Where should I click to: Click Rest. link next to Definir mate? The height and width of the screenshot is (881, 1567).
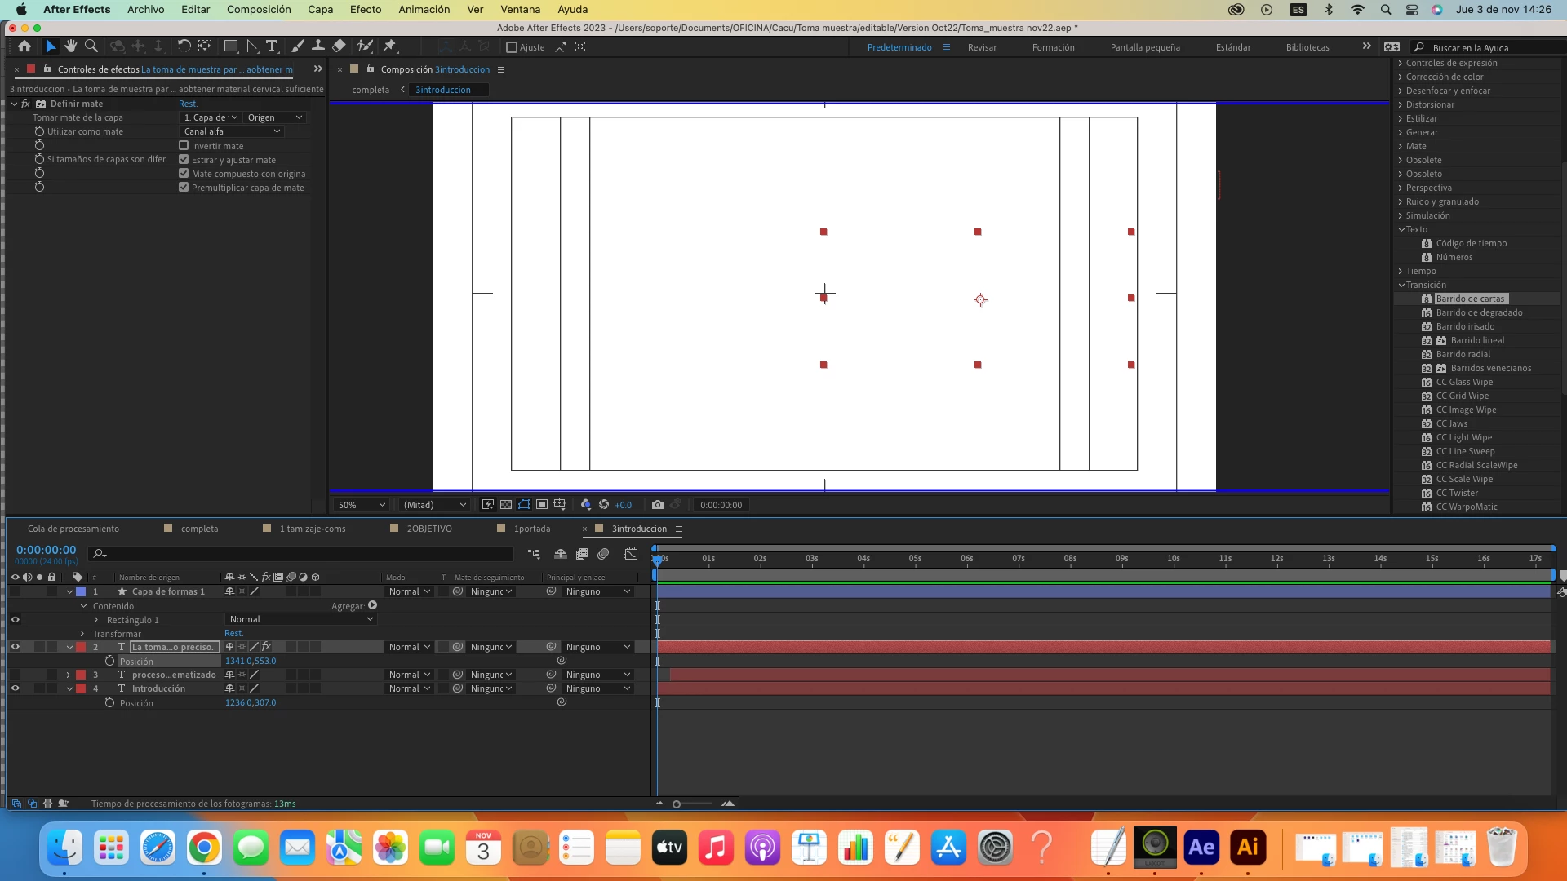[188, 104]
